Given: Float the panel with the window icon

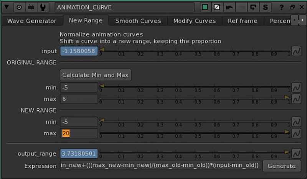Looking at the screenshot, I should 292,7.
